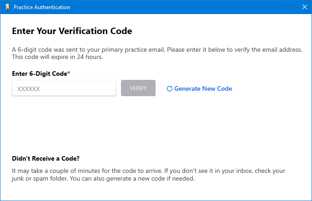Image resolution: width=312 pixels, height=201 pixels.
Task: Click the Practice Authentication window title
Action: coord(42,7)
